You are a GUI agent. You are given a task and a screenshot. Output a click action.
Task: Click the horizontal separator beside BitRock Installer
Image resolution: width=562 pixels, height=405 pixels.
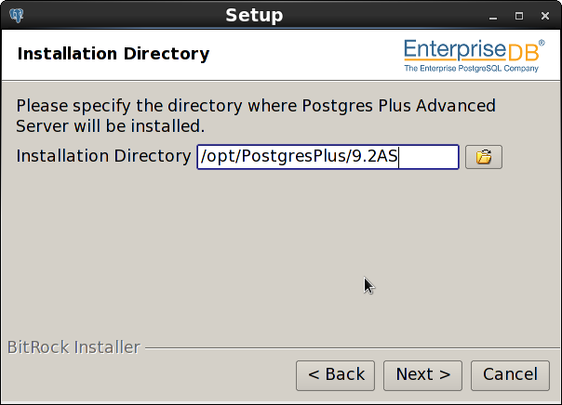coord(353,347)
